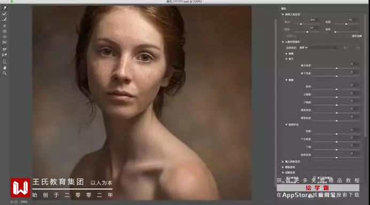Select the Twirl Clockwise tool
The width and height of the screenshot is (370, 205).
4,26
